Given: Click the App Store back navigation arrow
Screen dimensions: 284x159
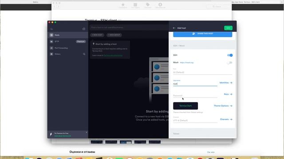Looking at the screenshot, I should pyautogui.click(x=55, y=7).
